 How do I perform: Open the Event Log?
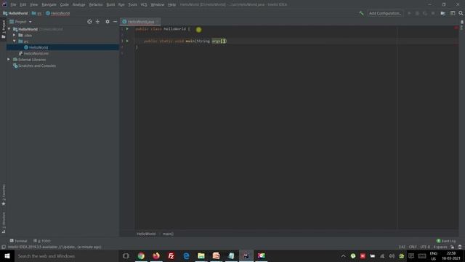click(x=446, y=241)
